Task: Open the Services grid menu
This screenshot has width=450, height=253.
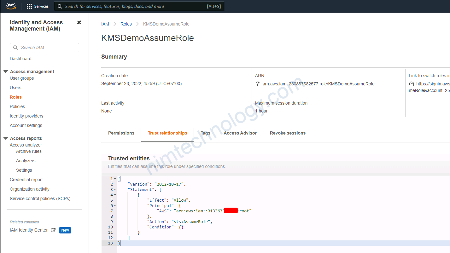Action: [x=29, y=6]
